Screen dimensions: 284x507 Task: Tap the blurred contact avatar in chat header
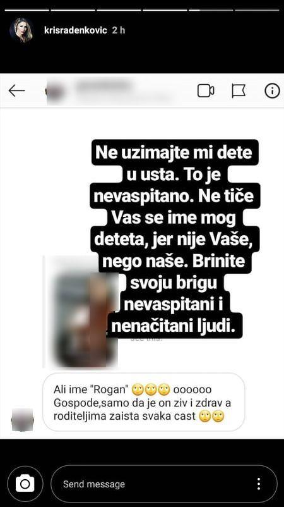(54, 91)
